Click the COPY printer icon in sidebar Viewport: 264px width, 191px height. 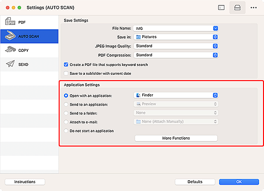tap(10, 49)
